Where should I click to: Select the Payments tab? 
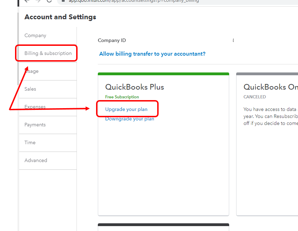pyautogui.click(x=35, y=125)
